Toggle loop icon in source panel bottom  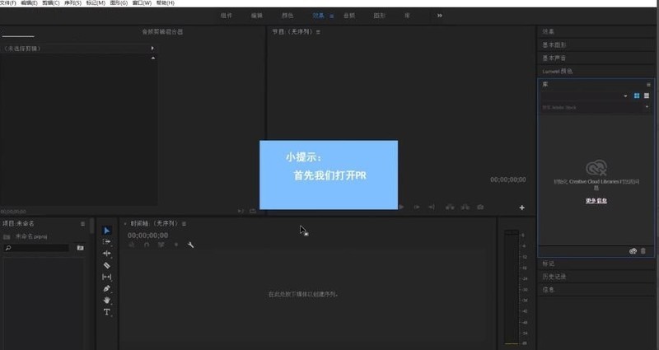click(x=253, y=211)
